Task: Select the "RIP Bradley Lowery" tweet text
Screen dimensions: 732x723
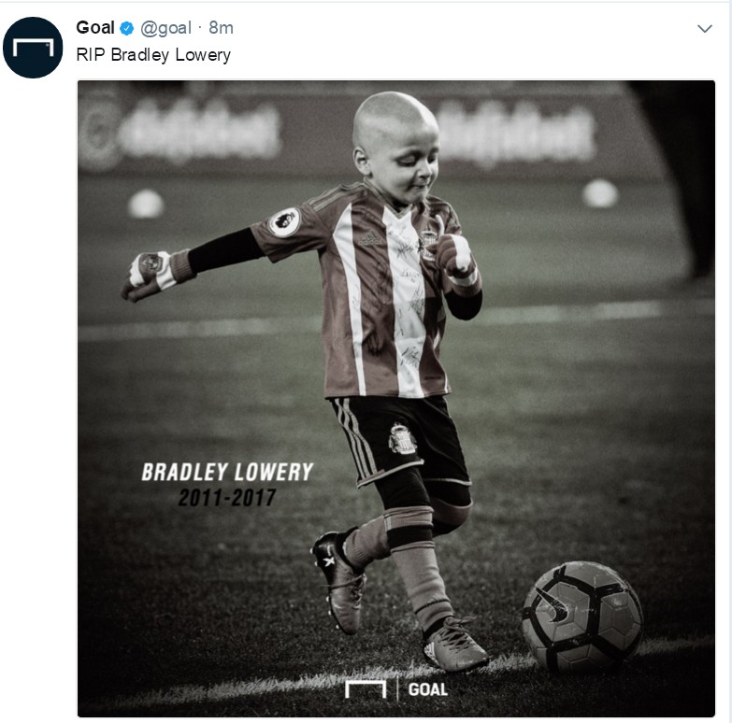Action: tap(153, 55)
